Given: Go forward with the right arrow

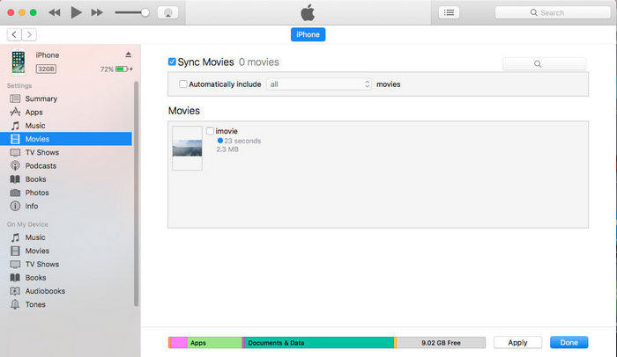Looking at the screenshot, I should (29, 34).
